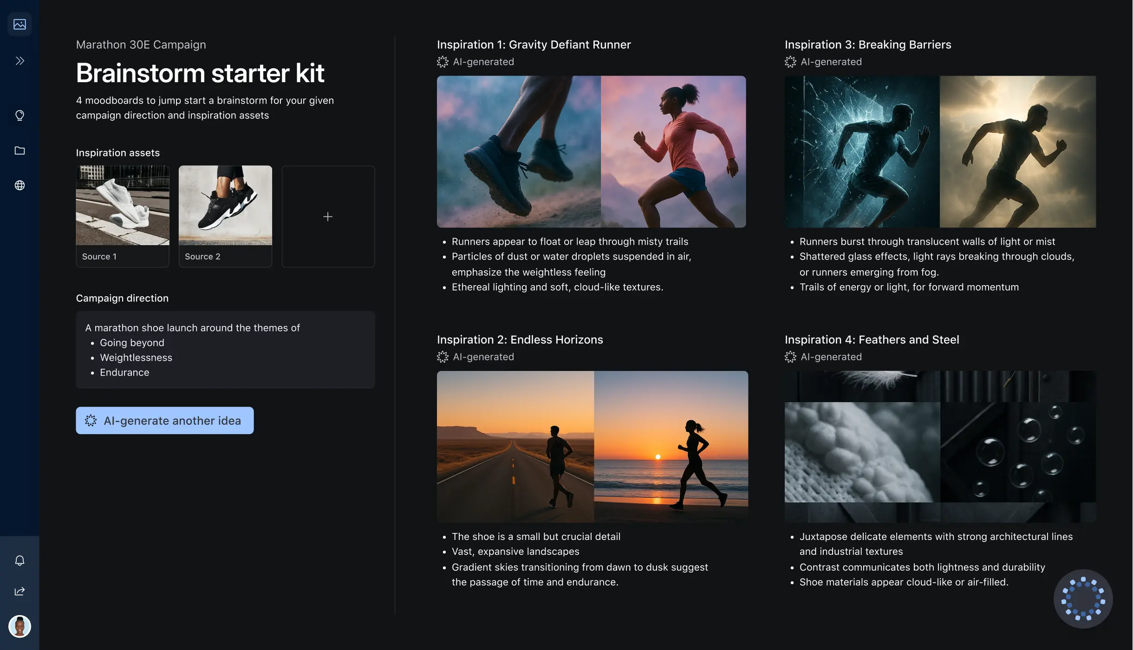The height and width of the screenshot is (650, 1133).
Task: Click the AI-generated sparkle icon on Inspiration 1
Action: (443, 62)
